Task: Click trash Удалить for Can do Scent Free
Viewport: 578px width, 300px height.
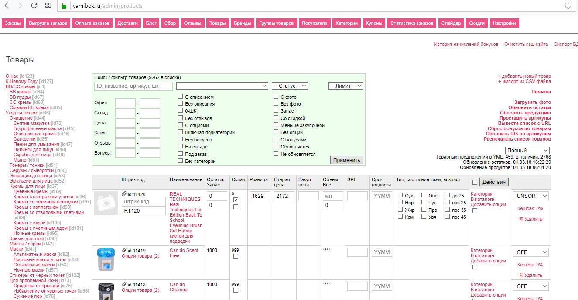Action: click(530, 275)
